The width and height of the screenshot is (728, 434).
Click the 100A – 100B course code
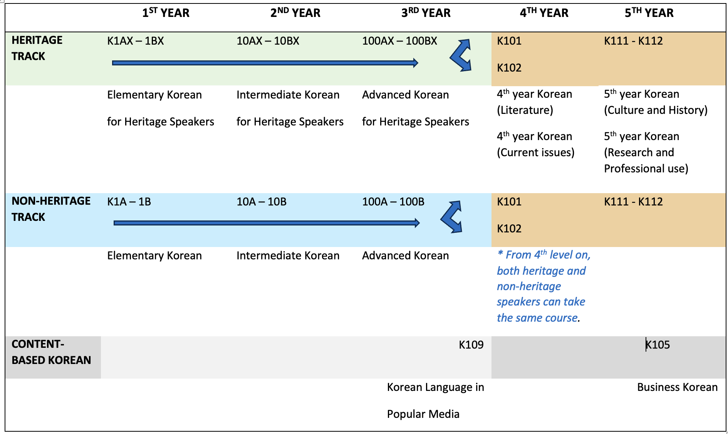pos(393,202)
